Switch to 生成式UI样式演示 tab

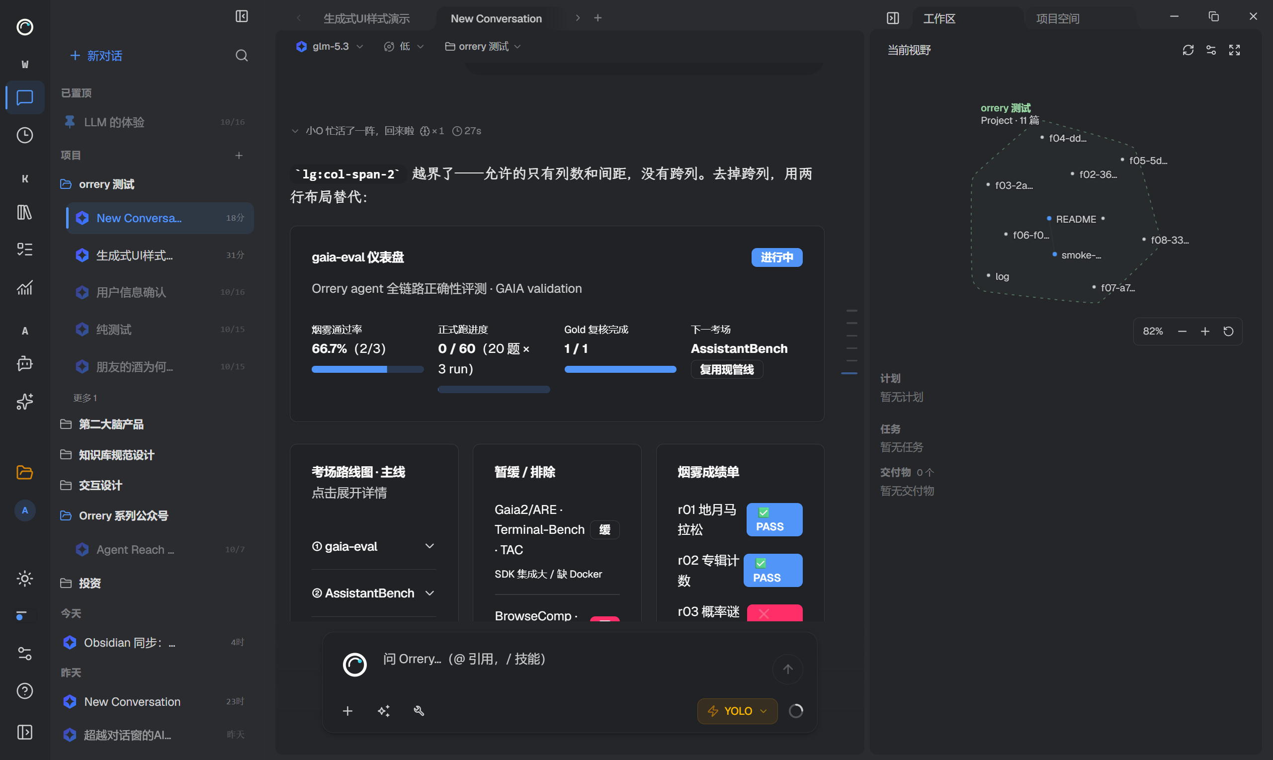(x=366, y=18)
